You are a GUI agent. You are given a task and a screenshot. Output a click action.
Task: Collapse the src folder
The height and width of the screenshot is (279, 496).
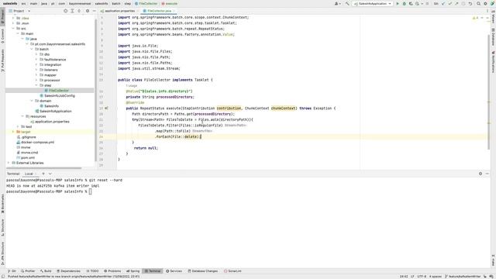[13, 29]
